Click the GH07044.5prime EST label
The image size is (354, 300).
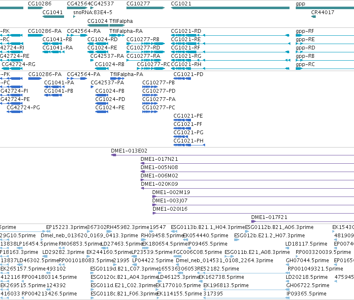[x=307, y=261]
